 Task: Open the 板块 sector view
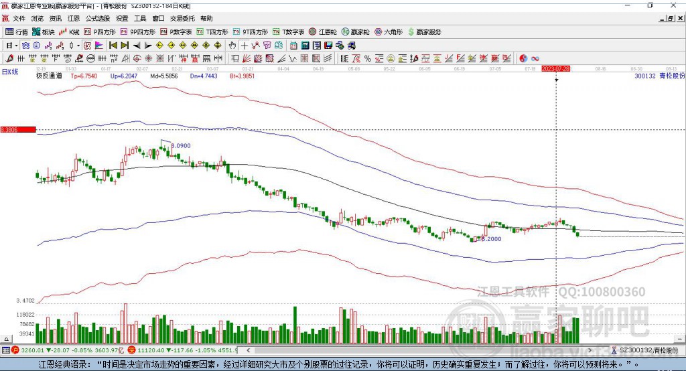click(43, 32)
